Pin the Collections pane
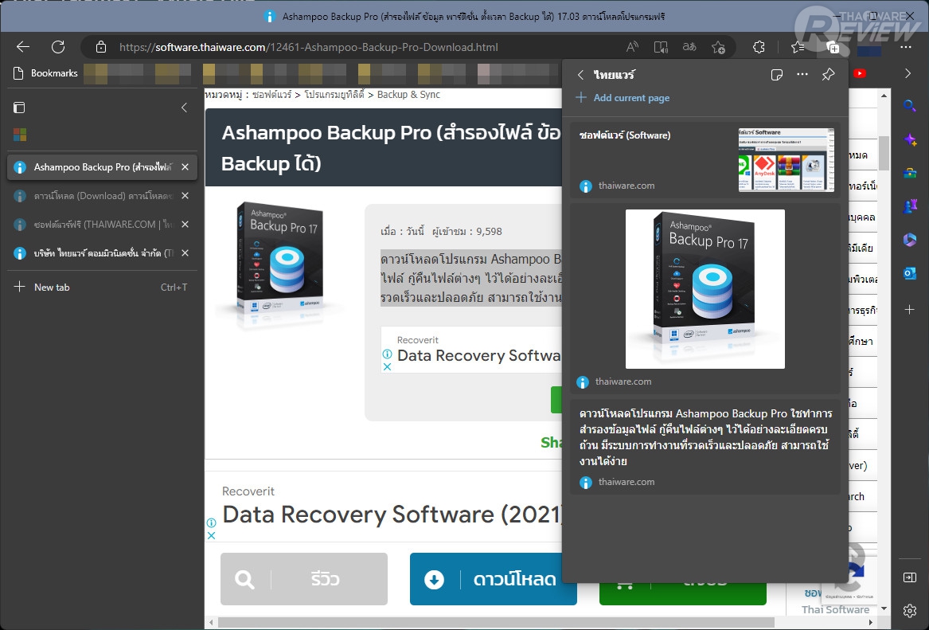929x630 pixels. point(828,74)
